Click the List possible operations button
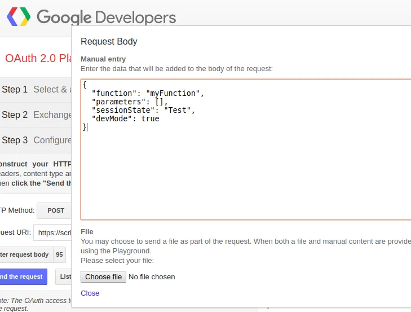This screenshot has width=411, height=312. pos(64,276)
